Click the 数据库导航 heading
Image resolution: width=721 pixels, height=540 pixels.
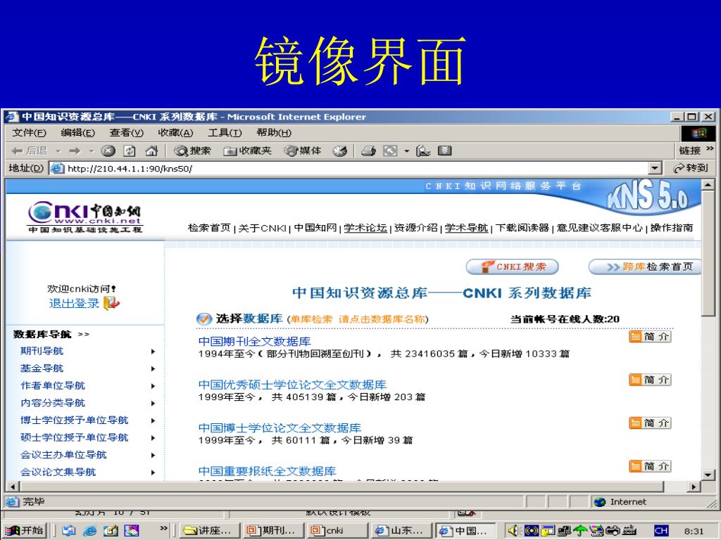point(42,334)
